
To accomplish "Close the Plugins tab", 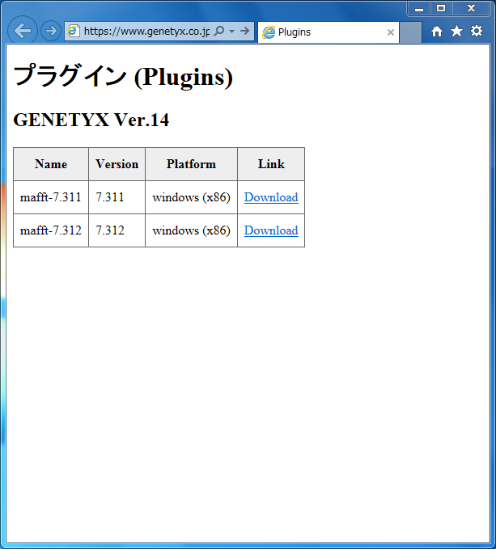I will (391, 32).
